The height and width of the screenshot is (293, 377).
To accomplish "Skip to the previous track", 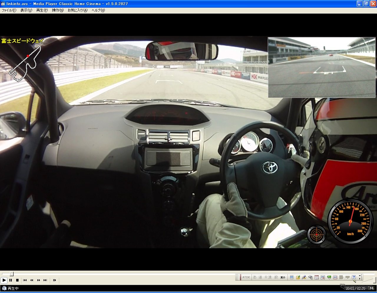I will [25, 280].
